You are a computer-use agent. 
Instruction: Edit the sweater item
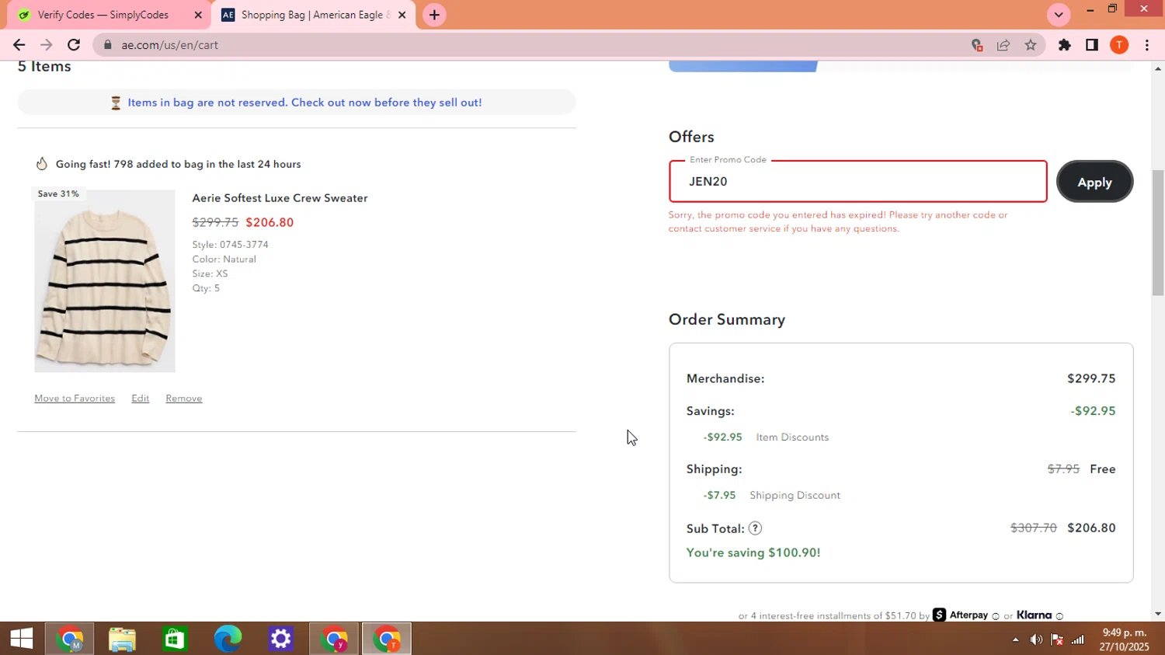pos(140,398)
